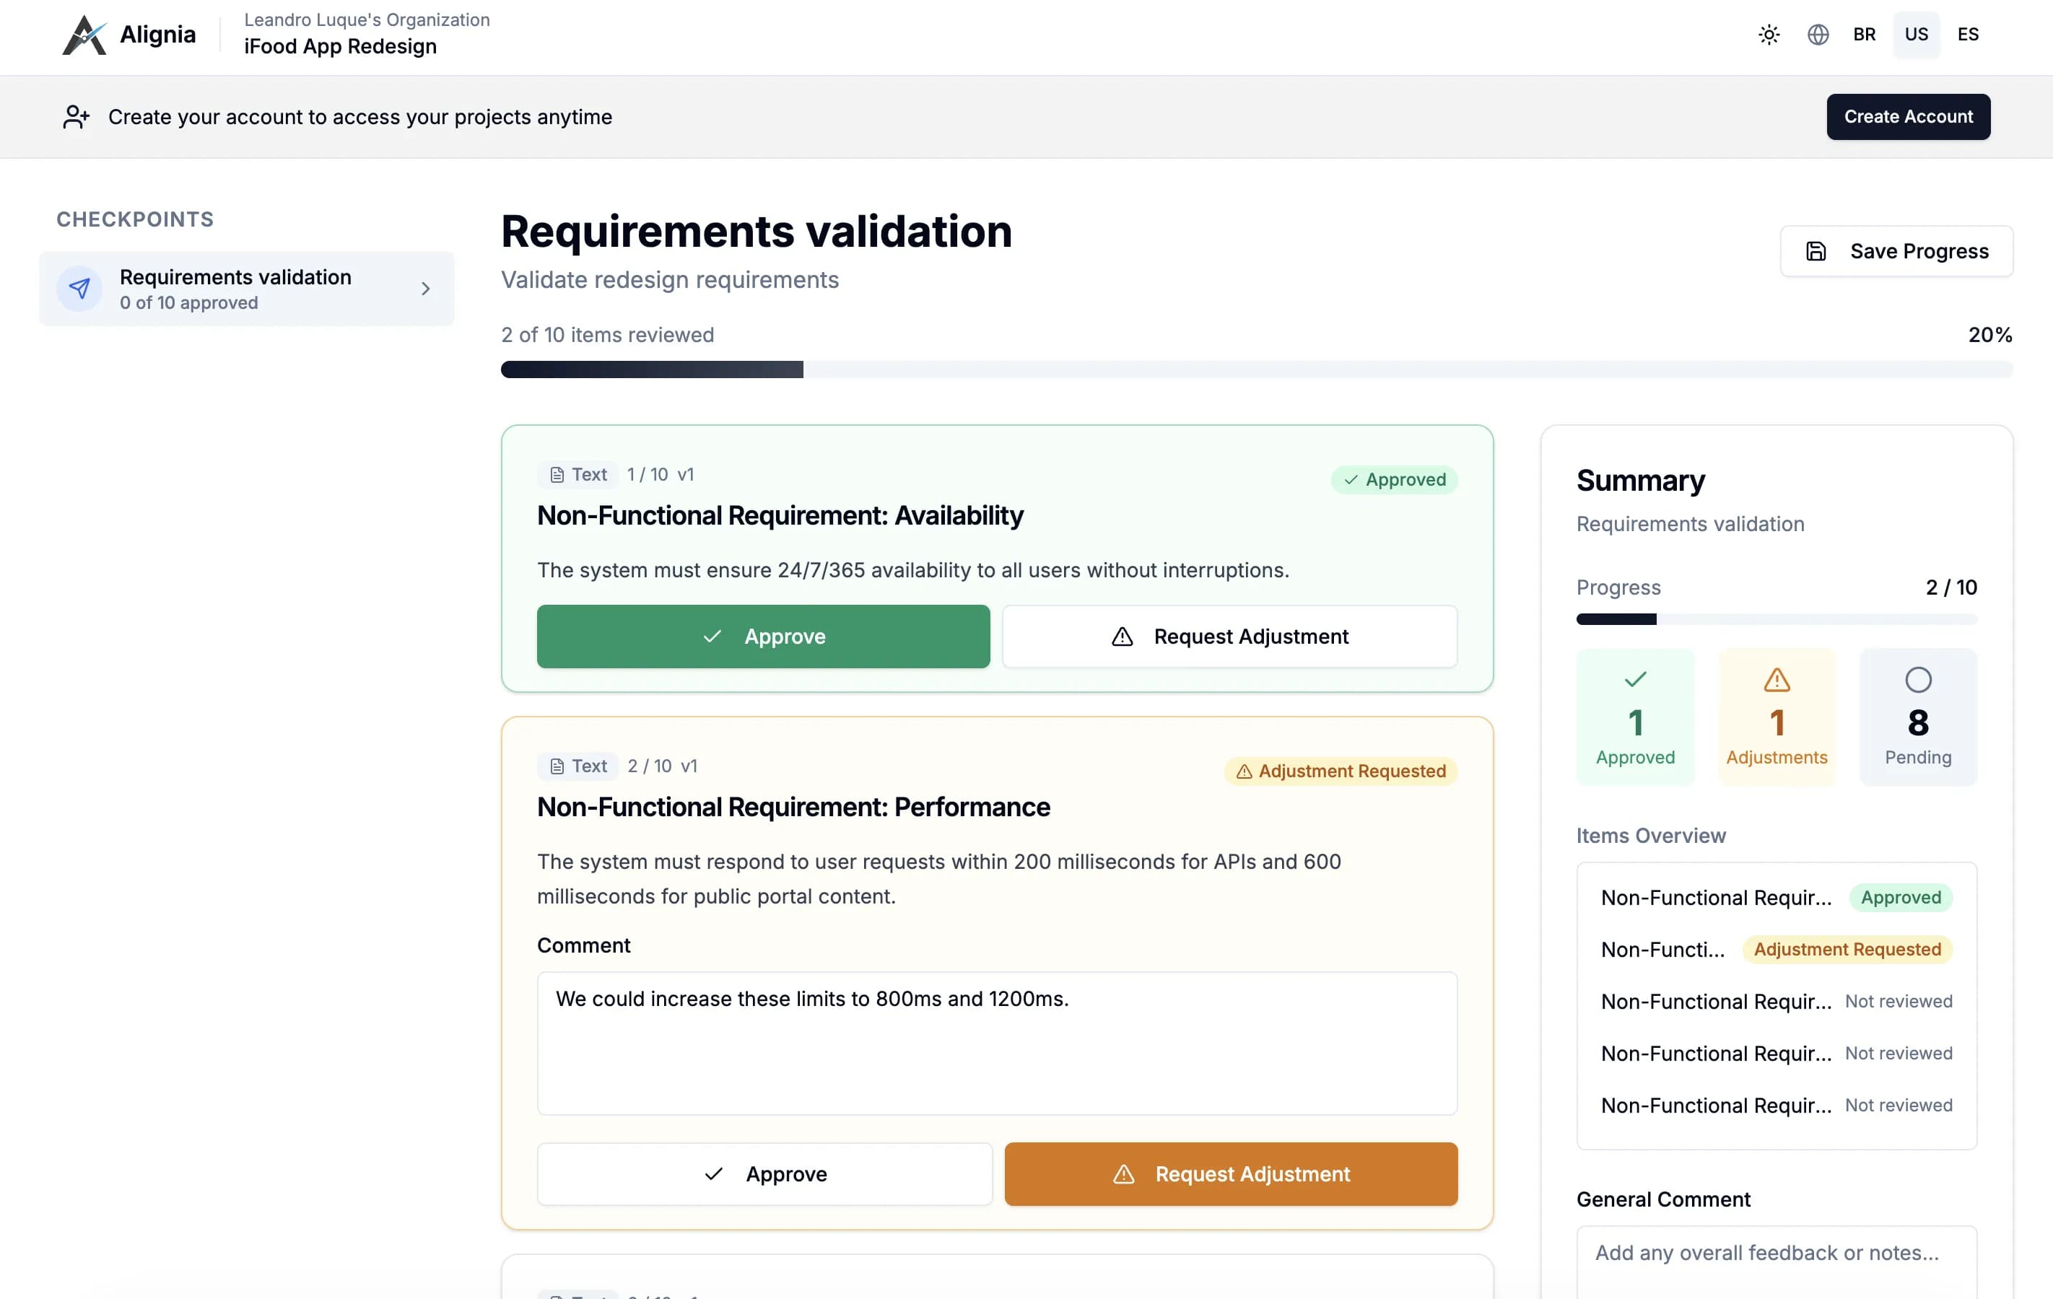Switch language to BR
This screenshot has height=1299, width=2053.
coord(1864,34)
